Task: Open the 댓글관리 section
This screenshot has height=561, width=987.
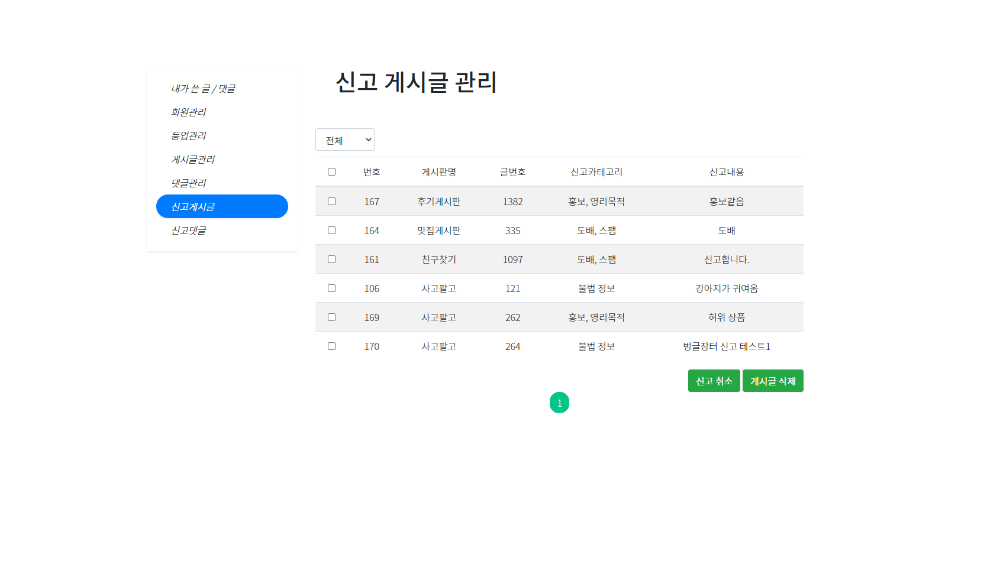Action: [188, 183]
